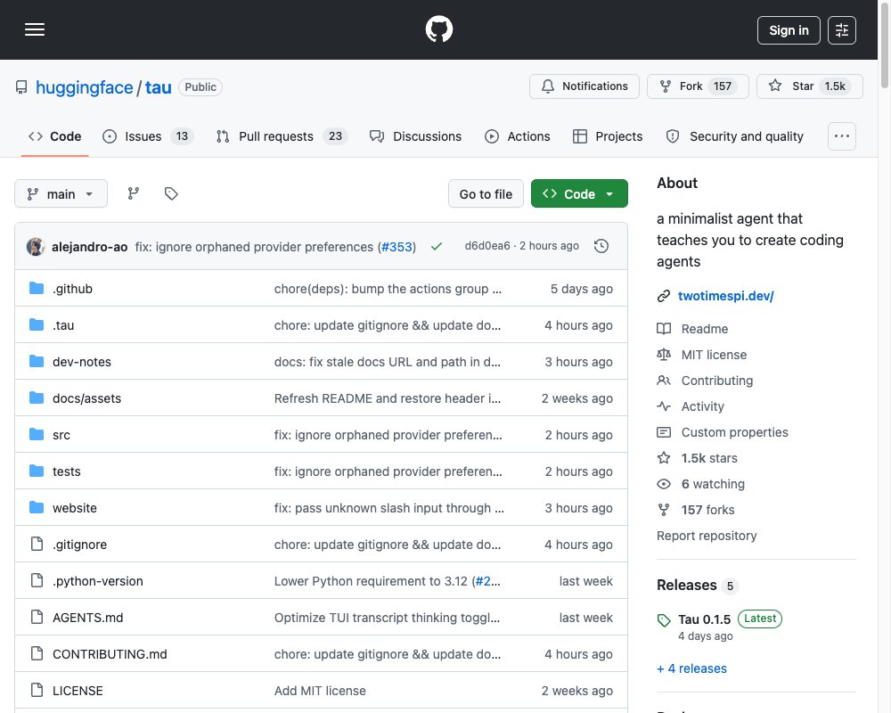Open commit hash d6d0ea6
This screenshot has height=713, width=891.
[487, 246]
